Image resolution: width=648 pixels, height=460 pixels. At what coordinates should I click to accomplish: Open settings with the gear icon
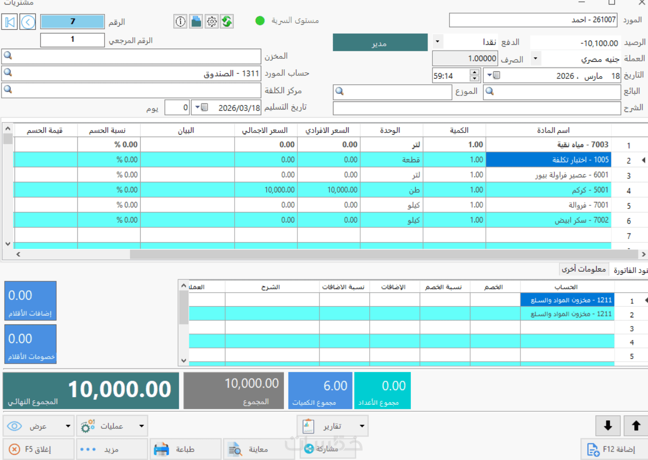click(211, 22)
